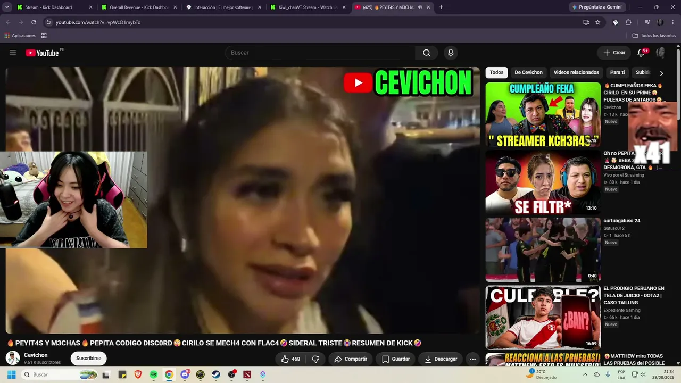Open the Windows Start menu

pos(11,374)
